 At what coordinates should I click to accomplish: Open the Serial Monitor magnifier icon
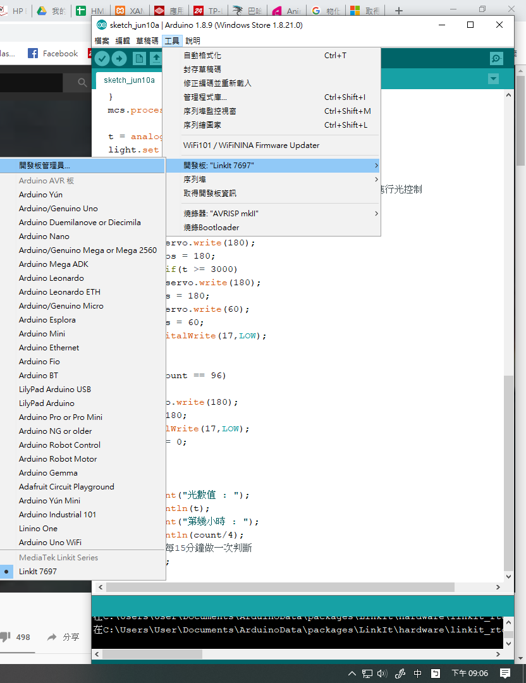click(496, 58)
